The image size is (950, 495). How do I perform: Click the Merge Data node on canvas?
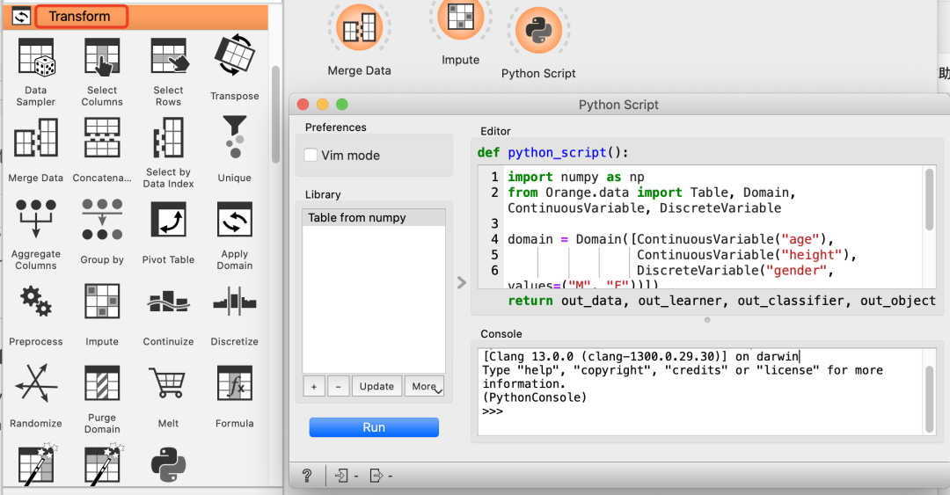click(x=359, y=28)
